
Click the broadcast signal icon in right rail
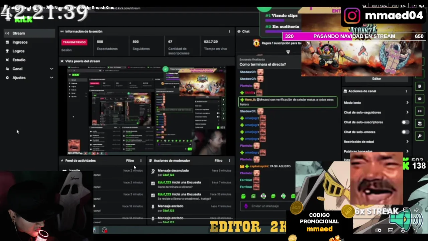click(420, 111)
